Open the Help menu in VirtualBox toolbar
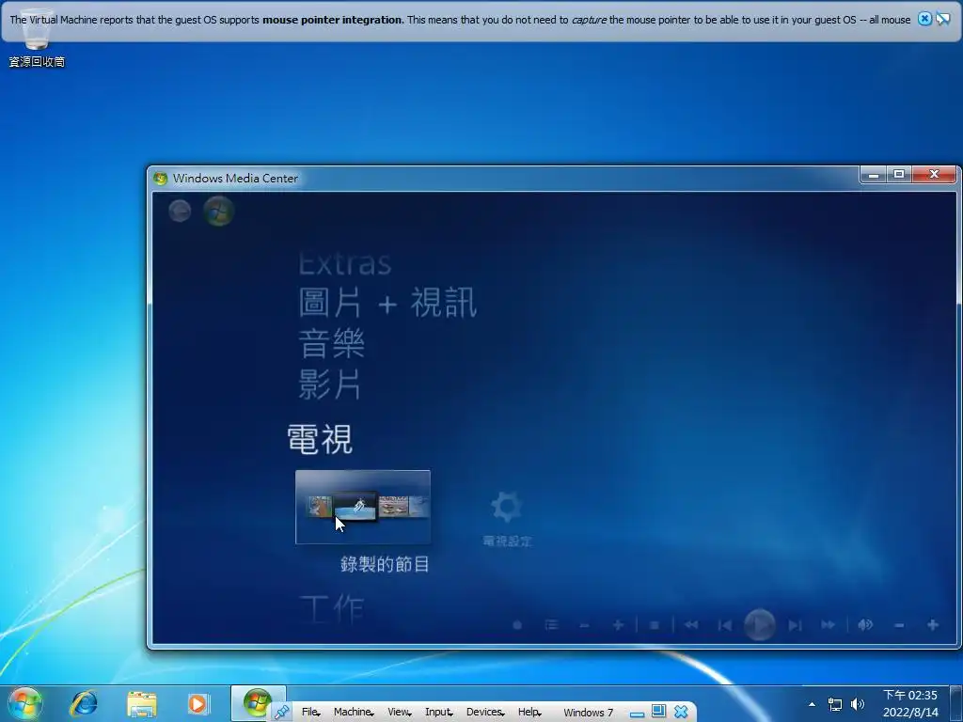The width and height of the screenshot is (963, 722). pos(529,712)
